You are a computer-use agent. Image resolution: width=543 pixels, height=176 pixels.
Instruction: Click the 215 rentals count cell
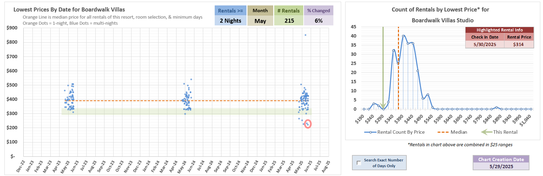pos(289,21)
